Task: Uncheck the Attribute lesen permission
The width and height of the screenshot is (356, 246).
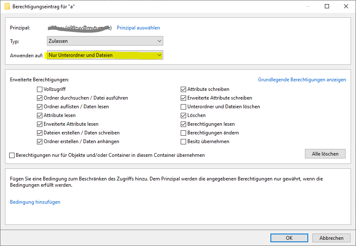Action: tap(39, 115)
